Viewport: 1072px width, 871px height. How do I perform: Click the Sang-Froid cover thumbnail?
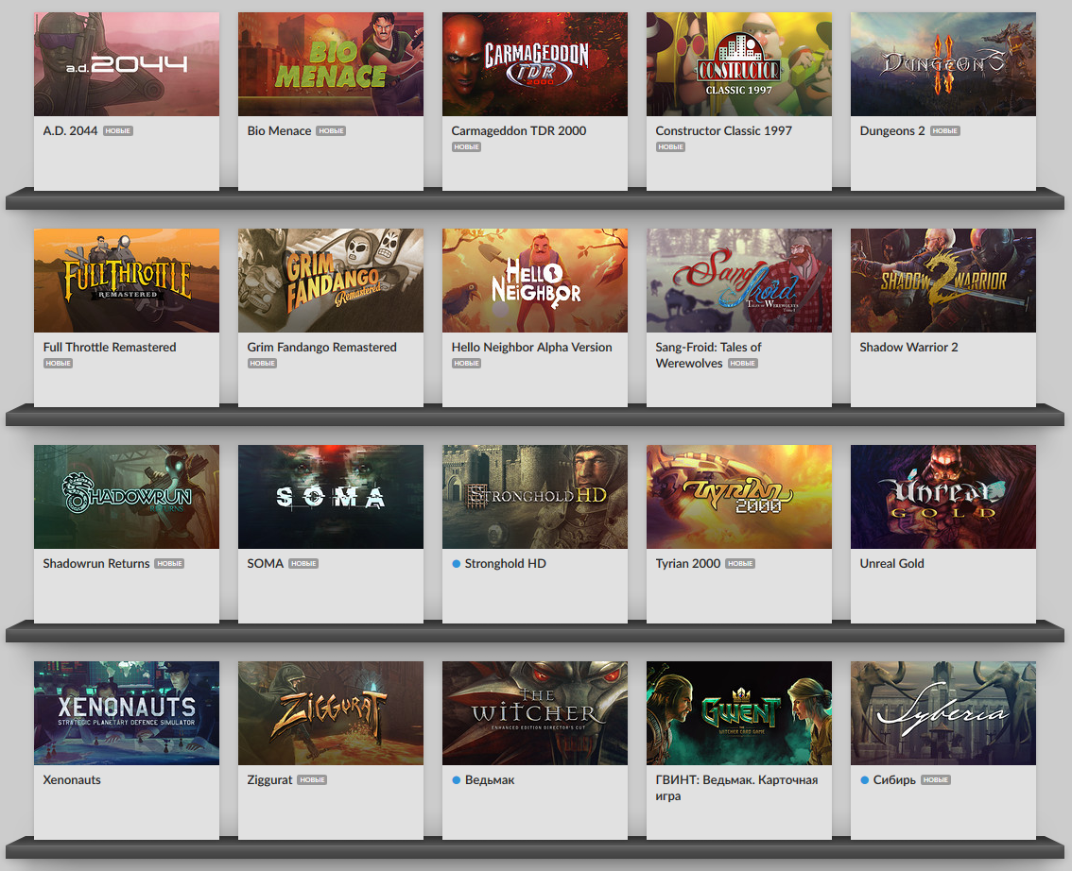pyautogui.click(x=739, y=281)
